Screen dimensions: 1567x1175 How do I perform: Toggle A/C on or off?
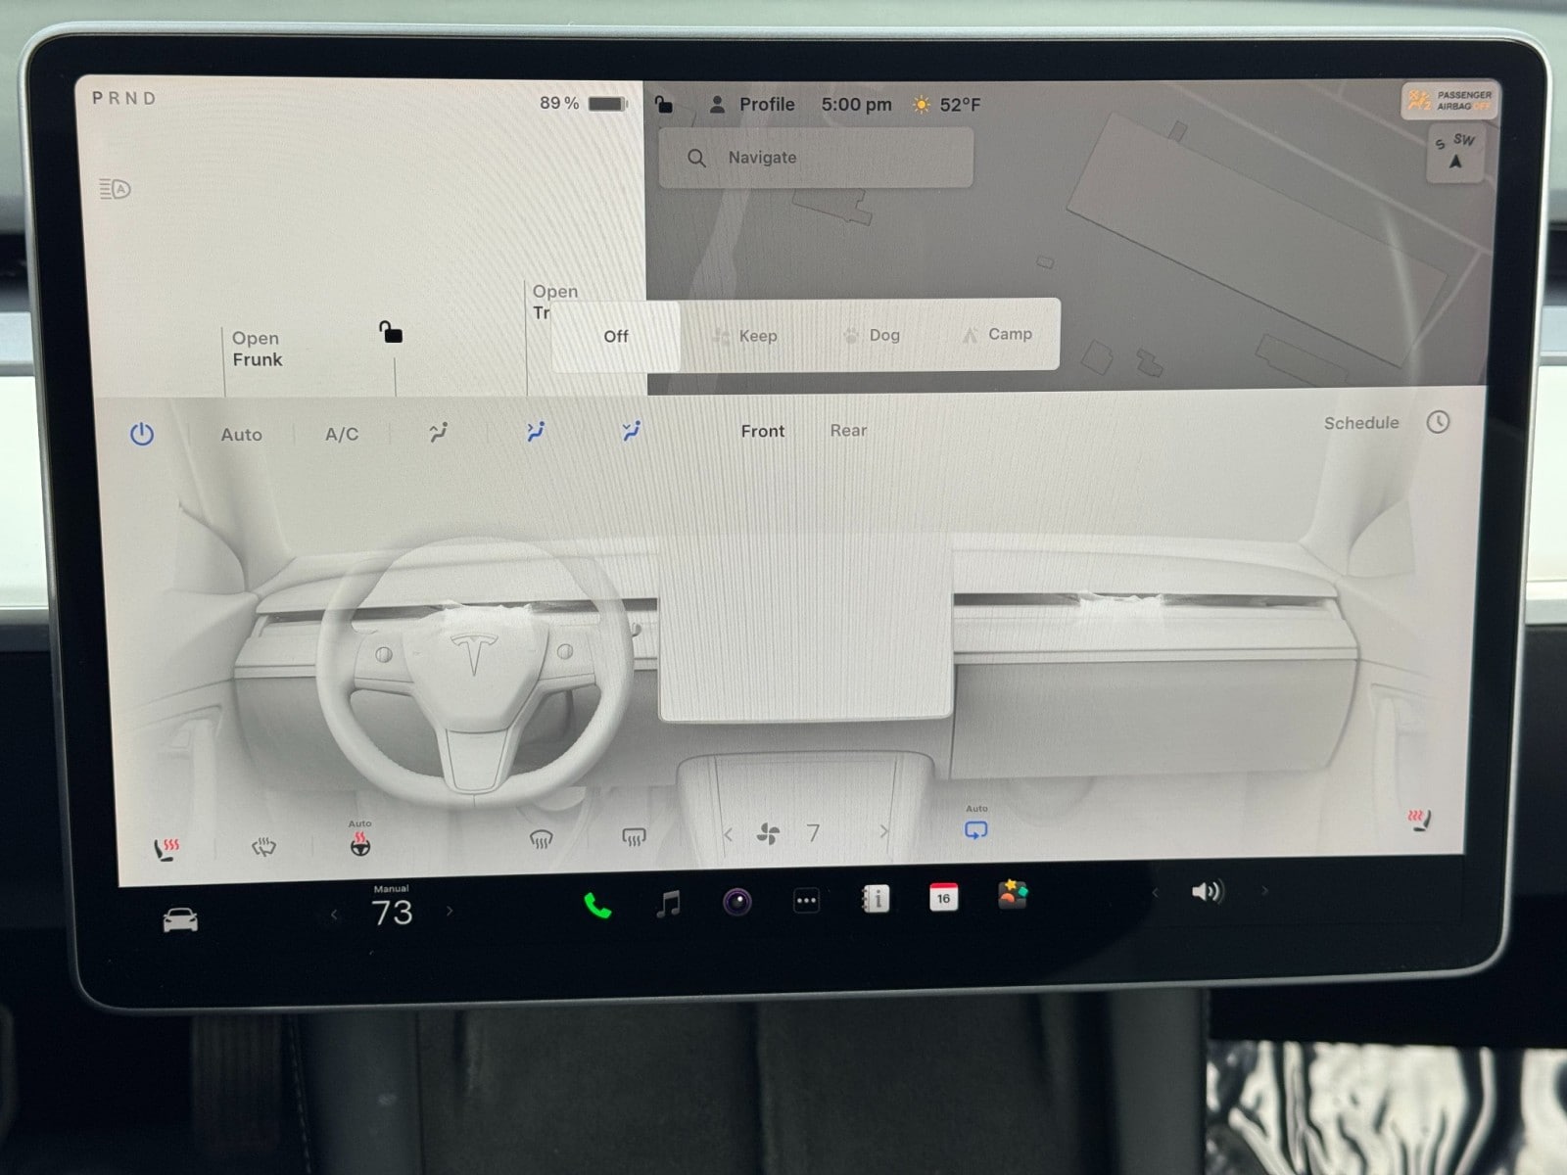342,434
